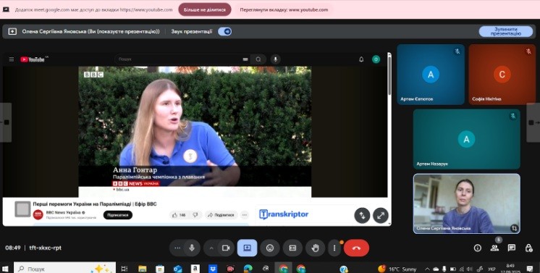The width and height of the screenshot is (540, 273).
Task: Switch УКР keyboard language indicator
Action: (x=492, y=269)
